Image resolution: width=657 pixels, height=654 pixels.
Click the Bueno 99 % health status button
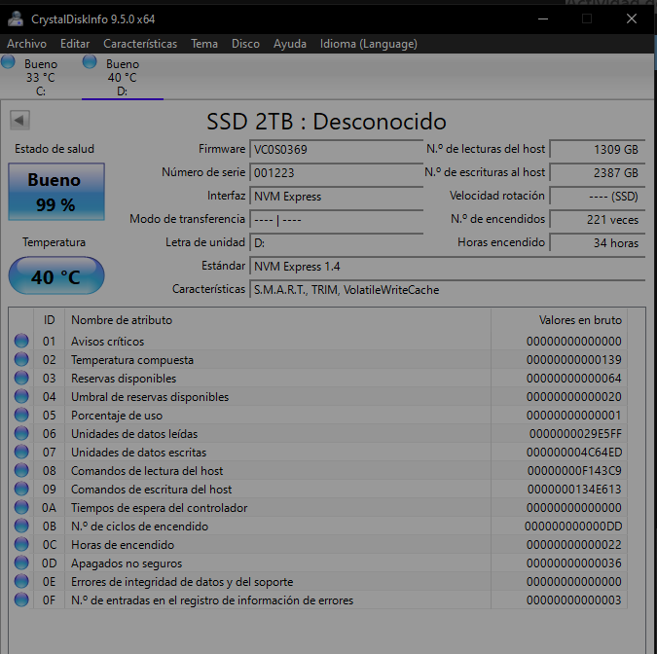(x=56, y=192)
